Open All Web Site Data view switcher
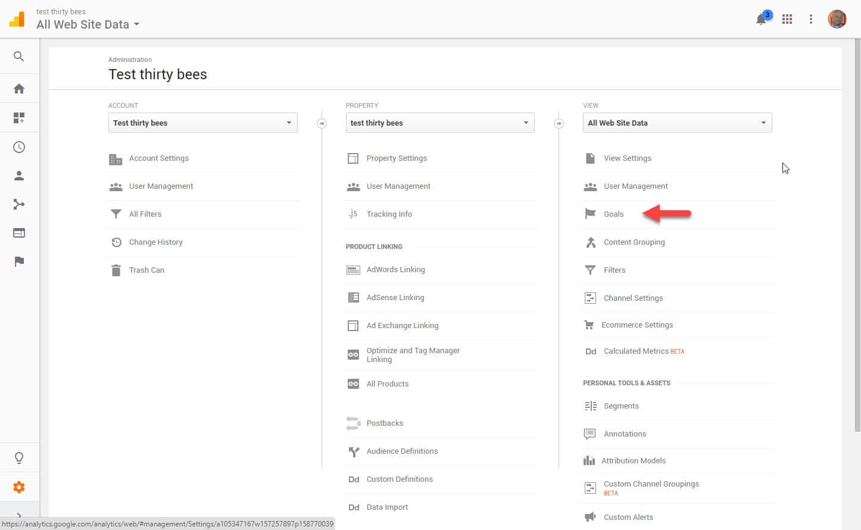 tap(88, 24)
